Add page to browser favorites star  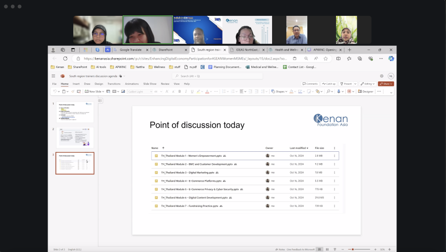[x=326, y=59]
